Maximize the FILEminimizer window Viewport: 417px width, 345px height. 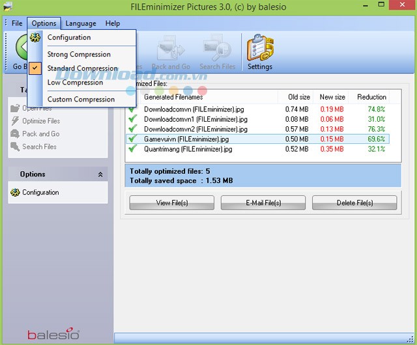tap(381, 5)
